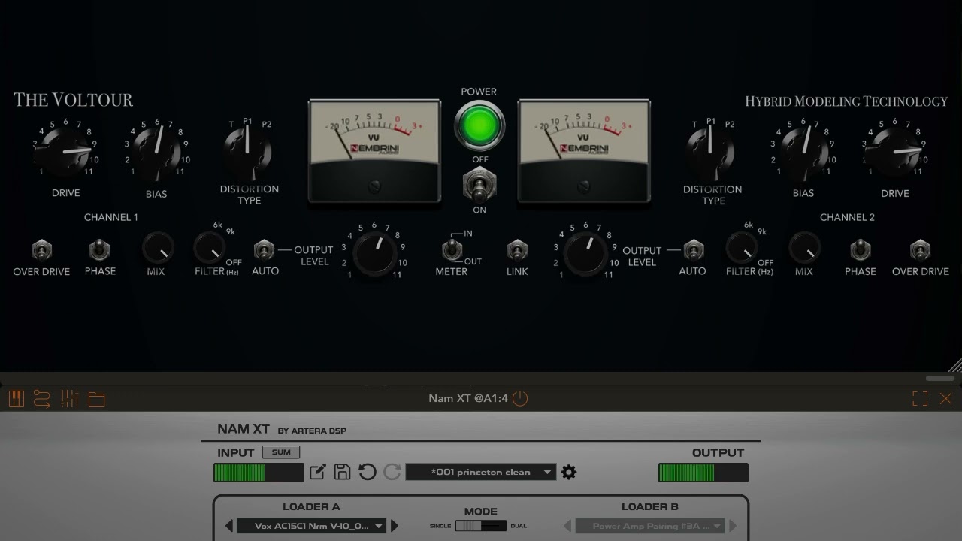Open the signal routing icon
Viewport: 962px width, 541px height.
click(x=42, y=398)
